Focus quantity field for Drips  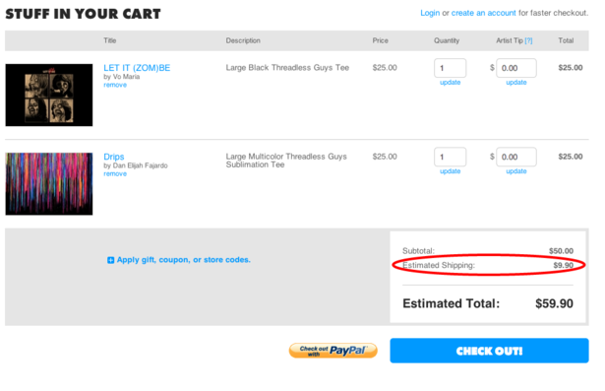pos(450,157)
